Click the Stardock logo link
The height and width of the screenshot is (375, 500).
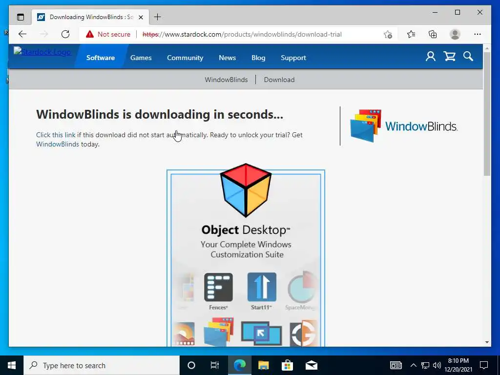pyautogui.click(x=42, y=52)
